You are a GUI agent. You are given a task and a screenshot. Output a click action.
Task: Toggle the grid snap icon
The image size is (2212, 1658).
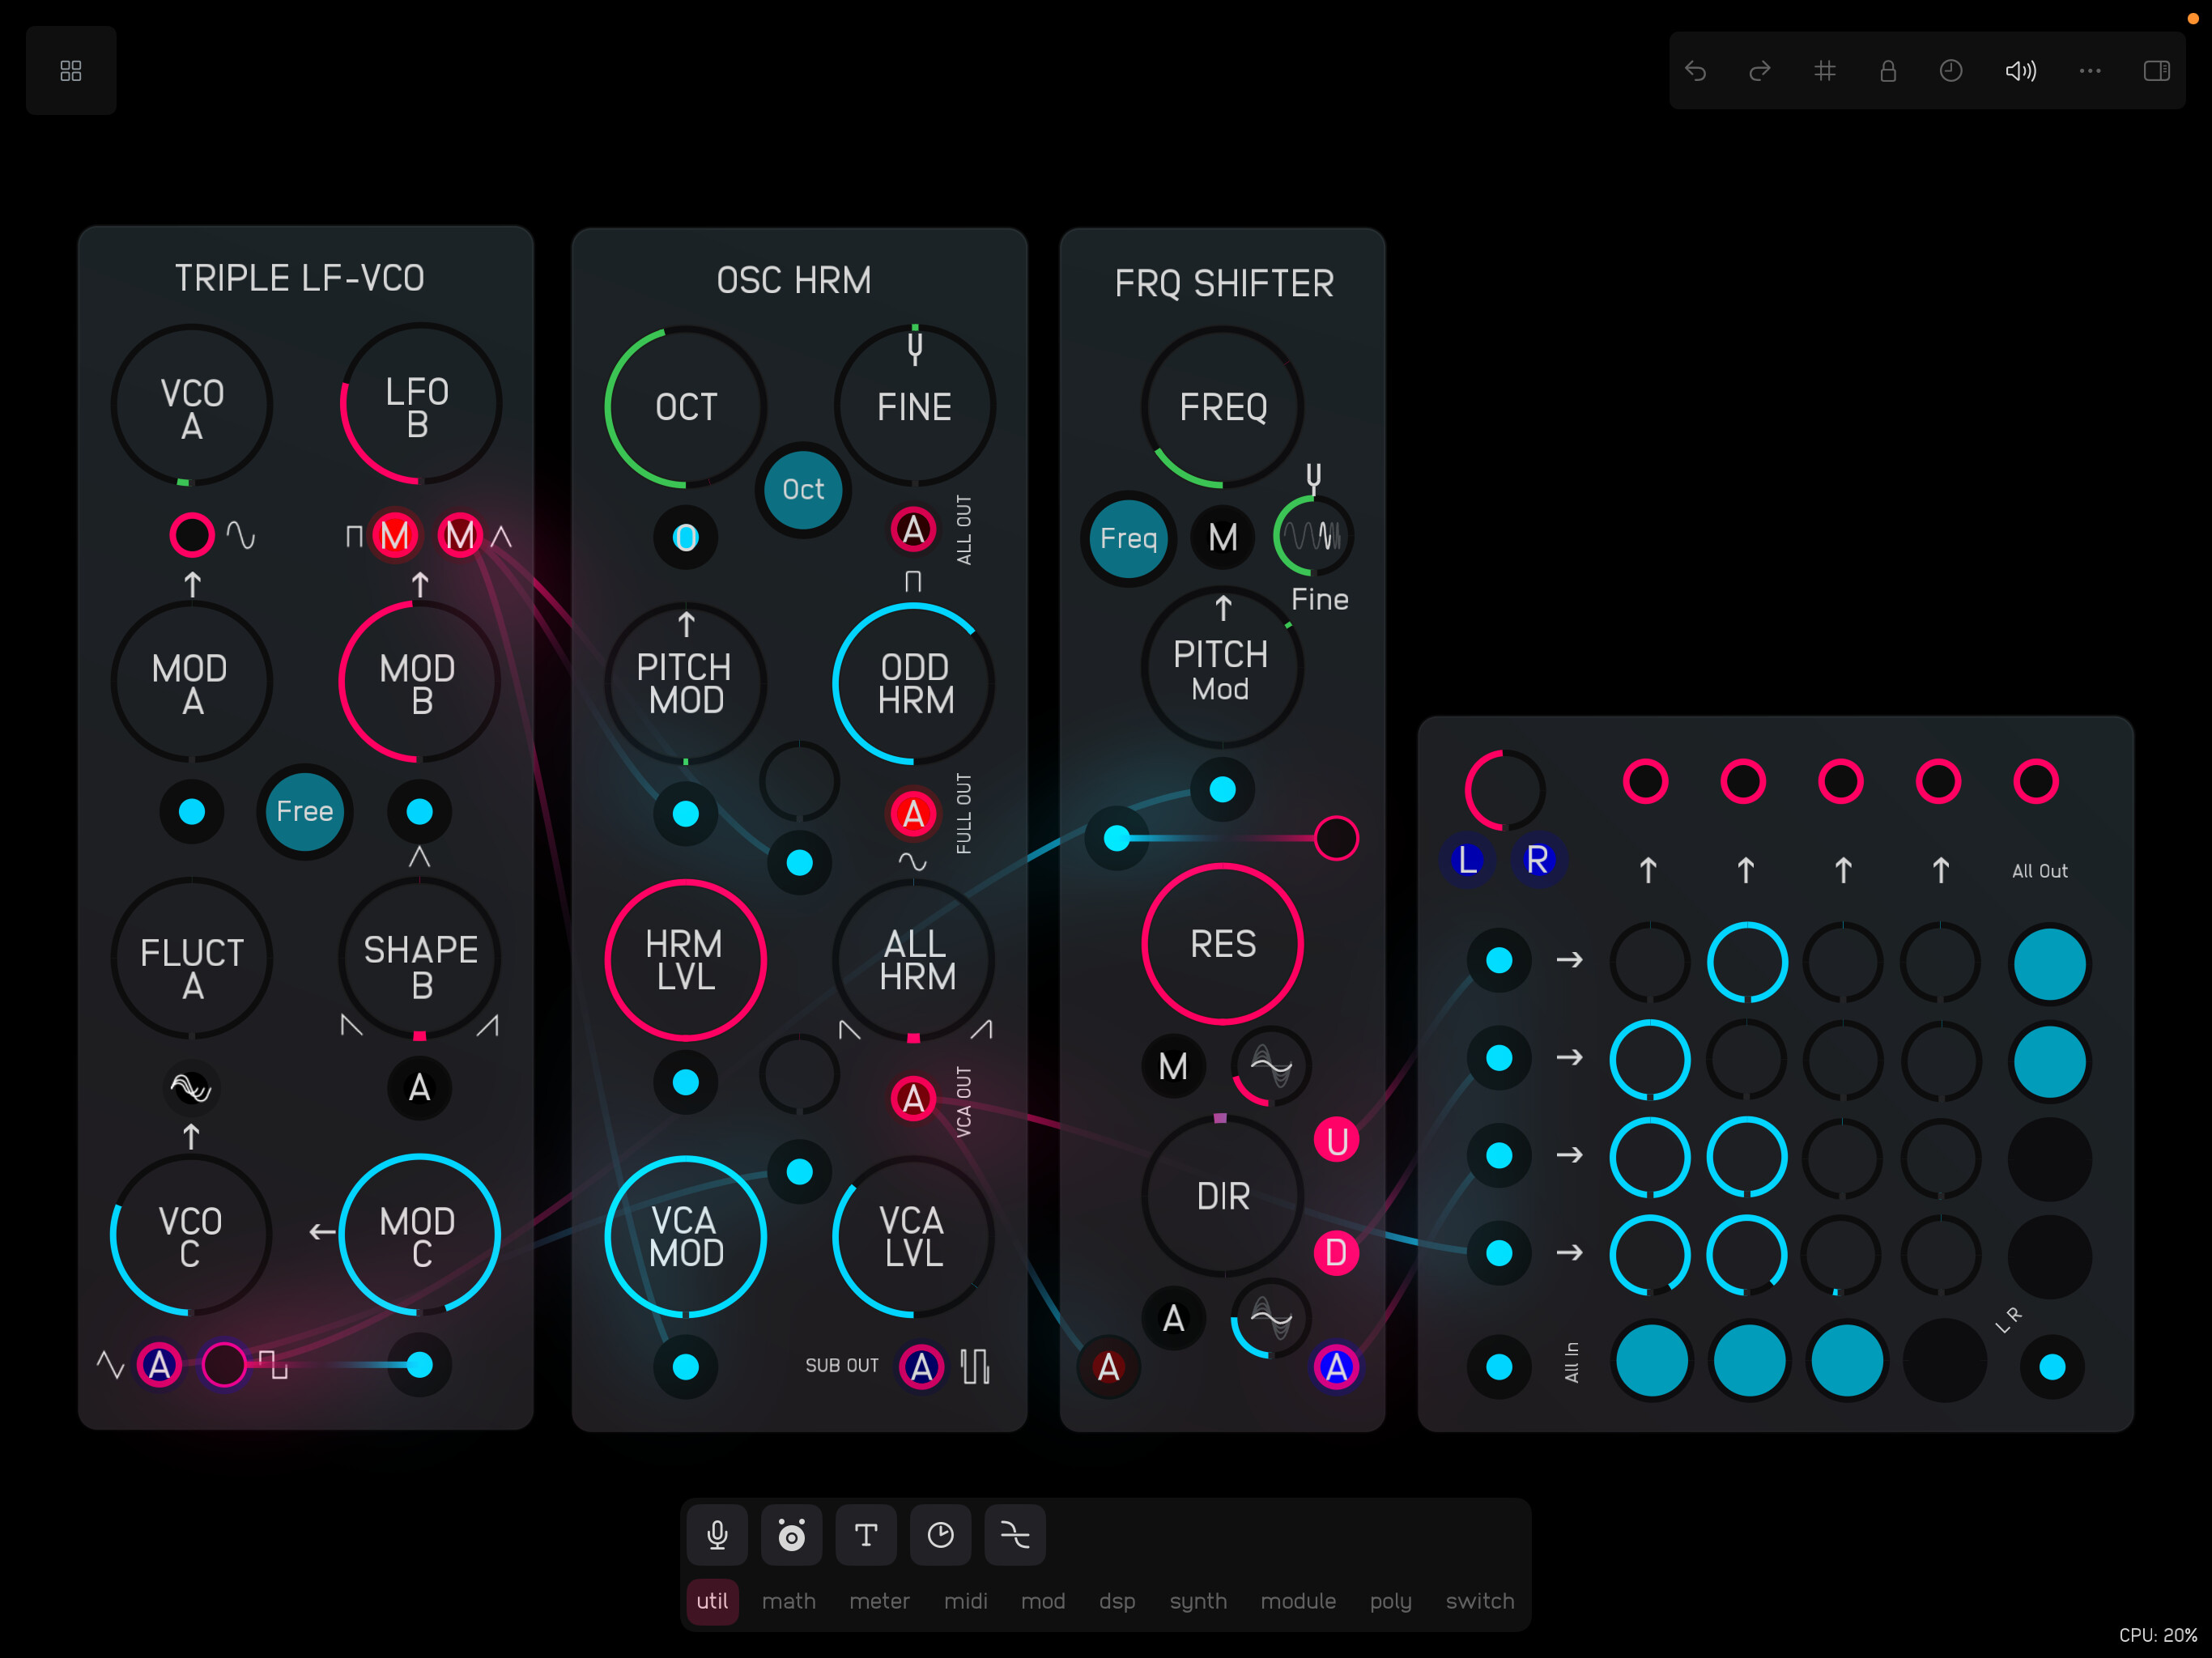point(1824,71)
